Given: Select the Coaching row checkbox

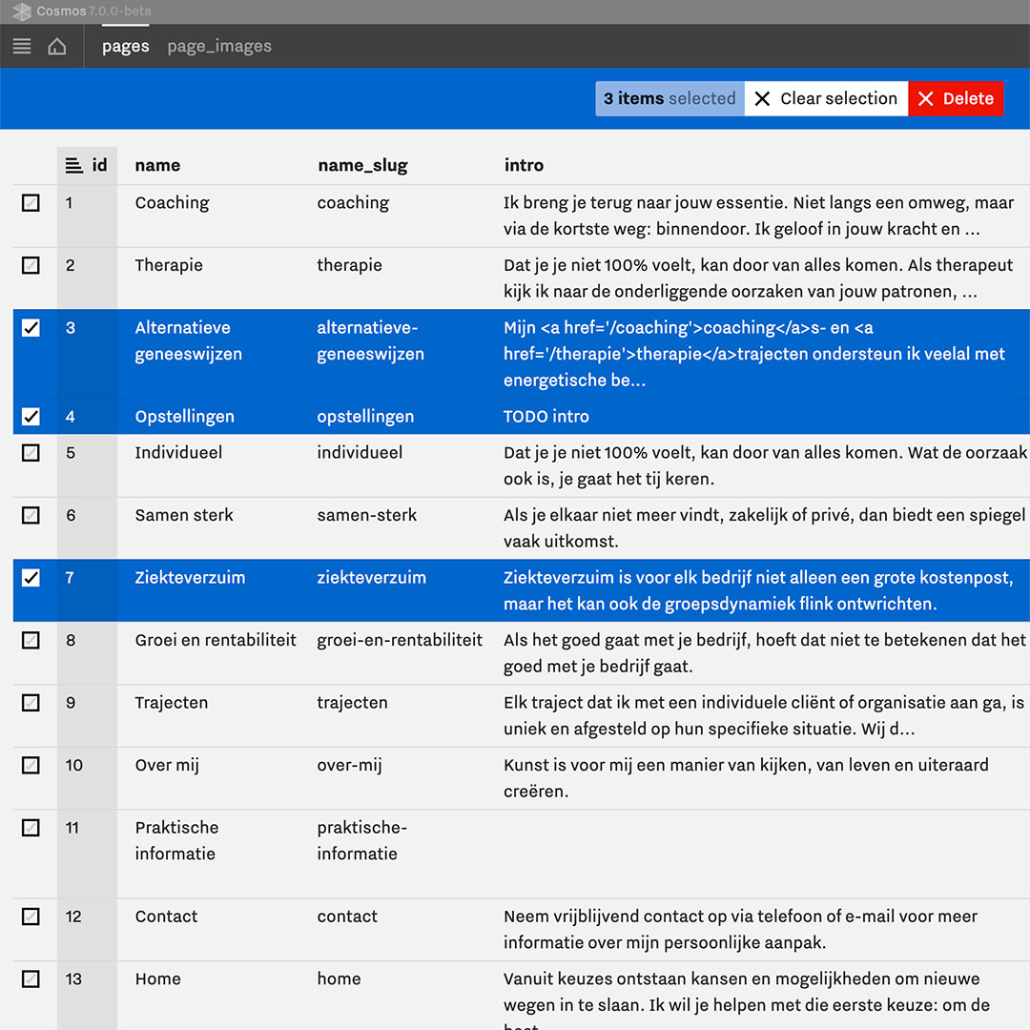Looking at the screenshot, I should pos(31,203).
